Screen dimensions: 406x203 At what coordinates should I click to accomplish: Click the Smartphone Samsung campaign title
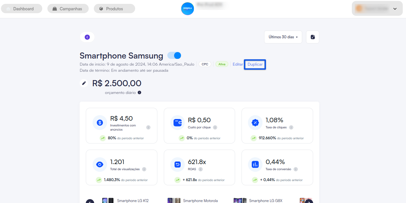click(x=122, y=55)
